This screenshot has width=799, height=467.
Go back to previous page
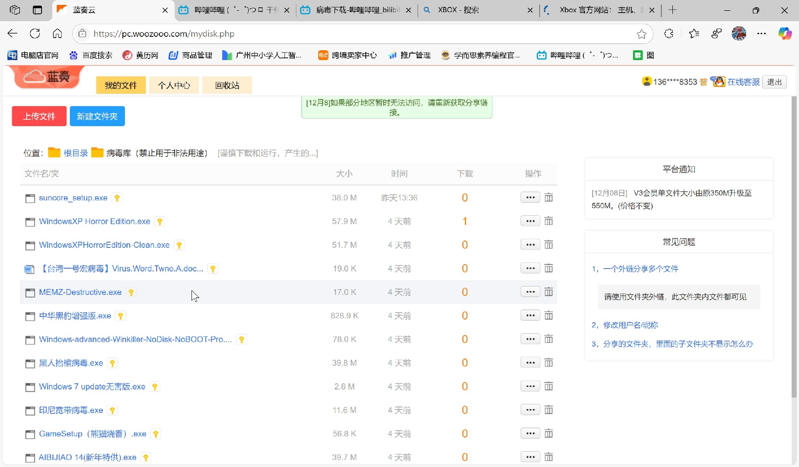13,34
